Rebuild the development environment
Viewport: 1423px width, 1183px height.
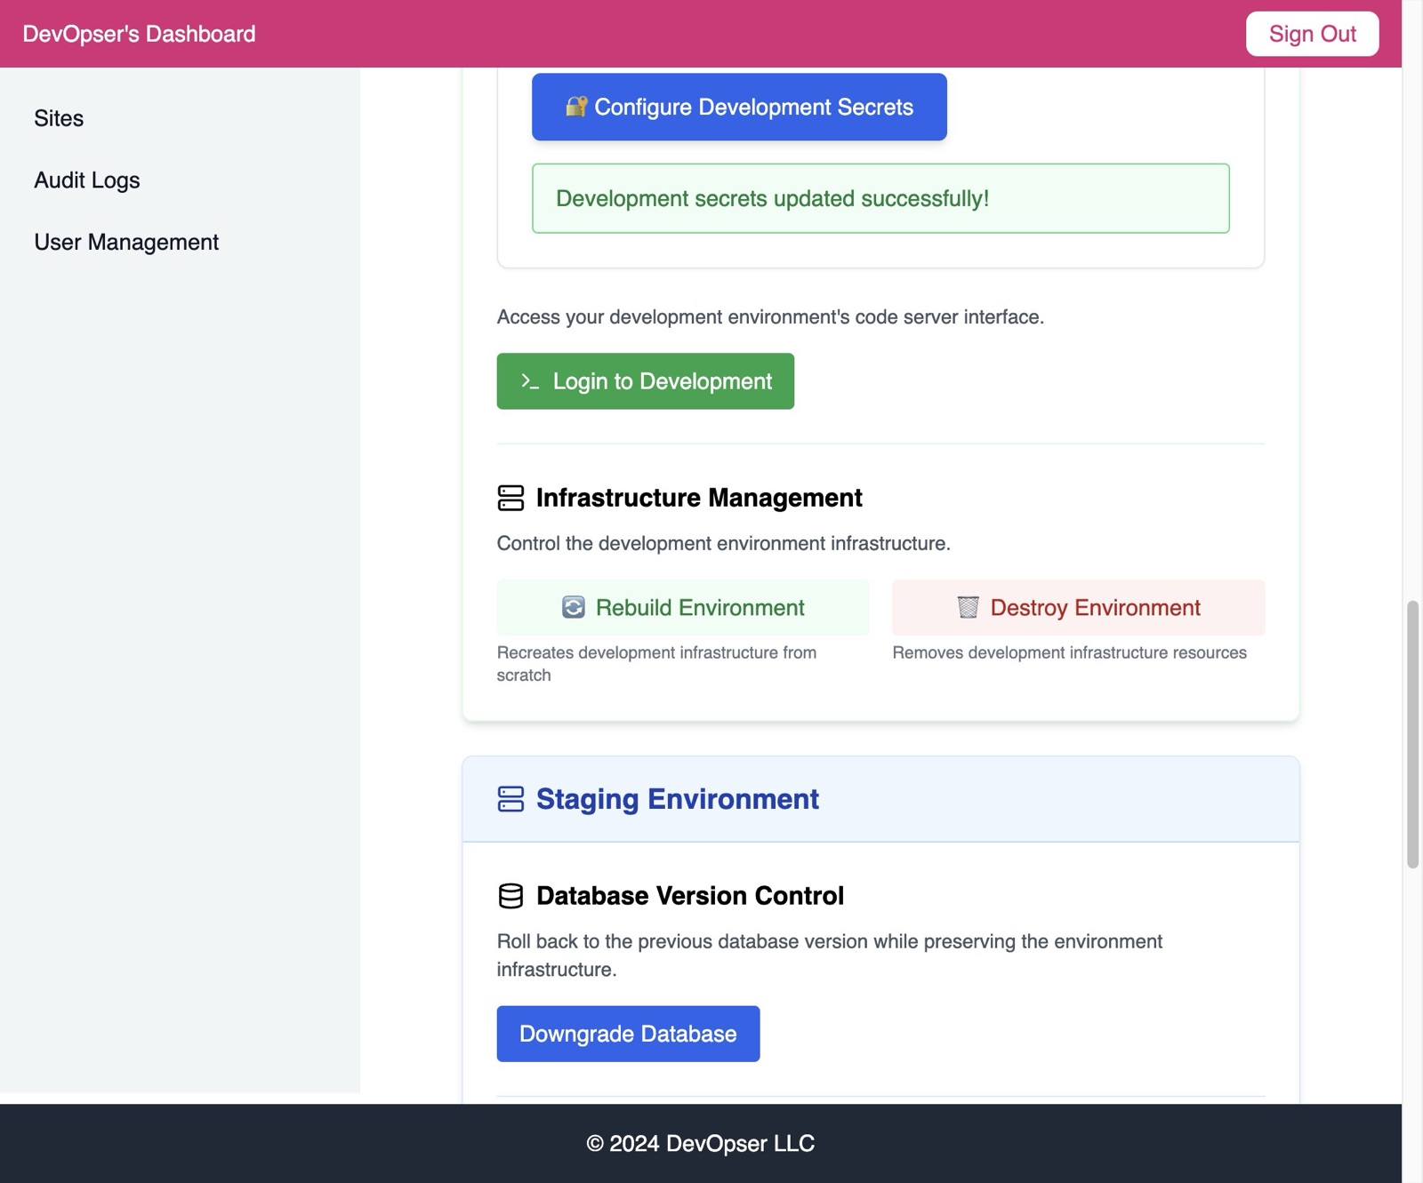point(683,607)
